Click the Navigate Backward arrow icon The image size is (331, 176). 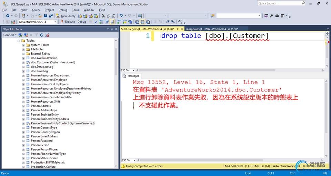pyautogui.click(x=8, y=16)
